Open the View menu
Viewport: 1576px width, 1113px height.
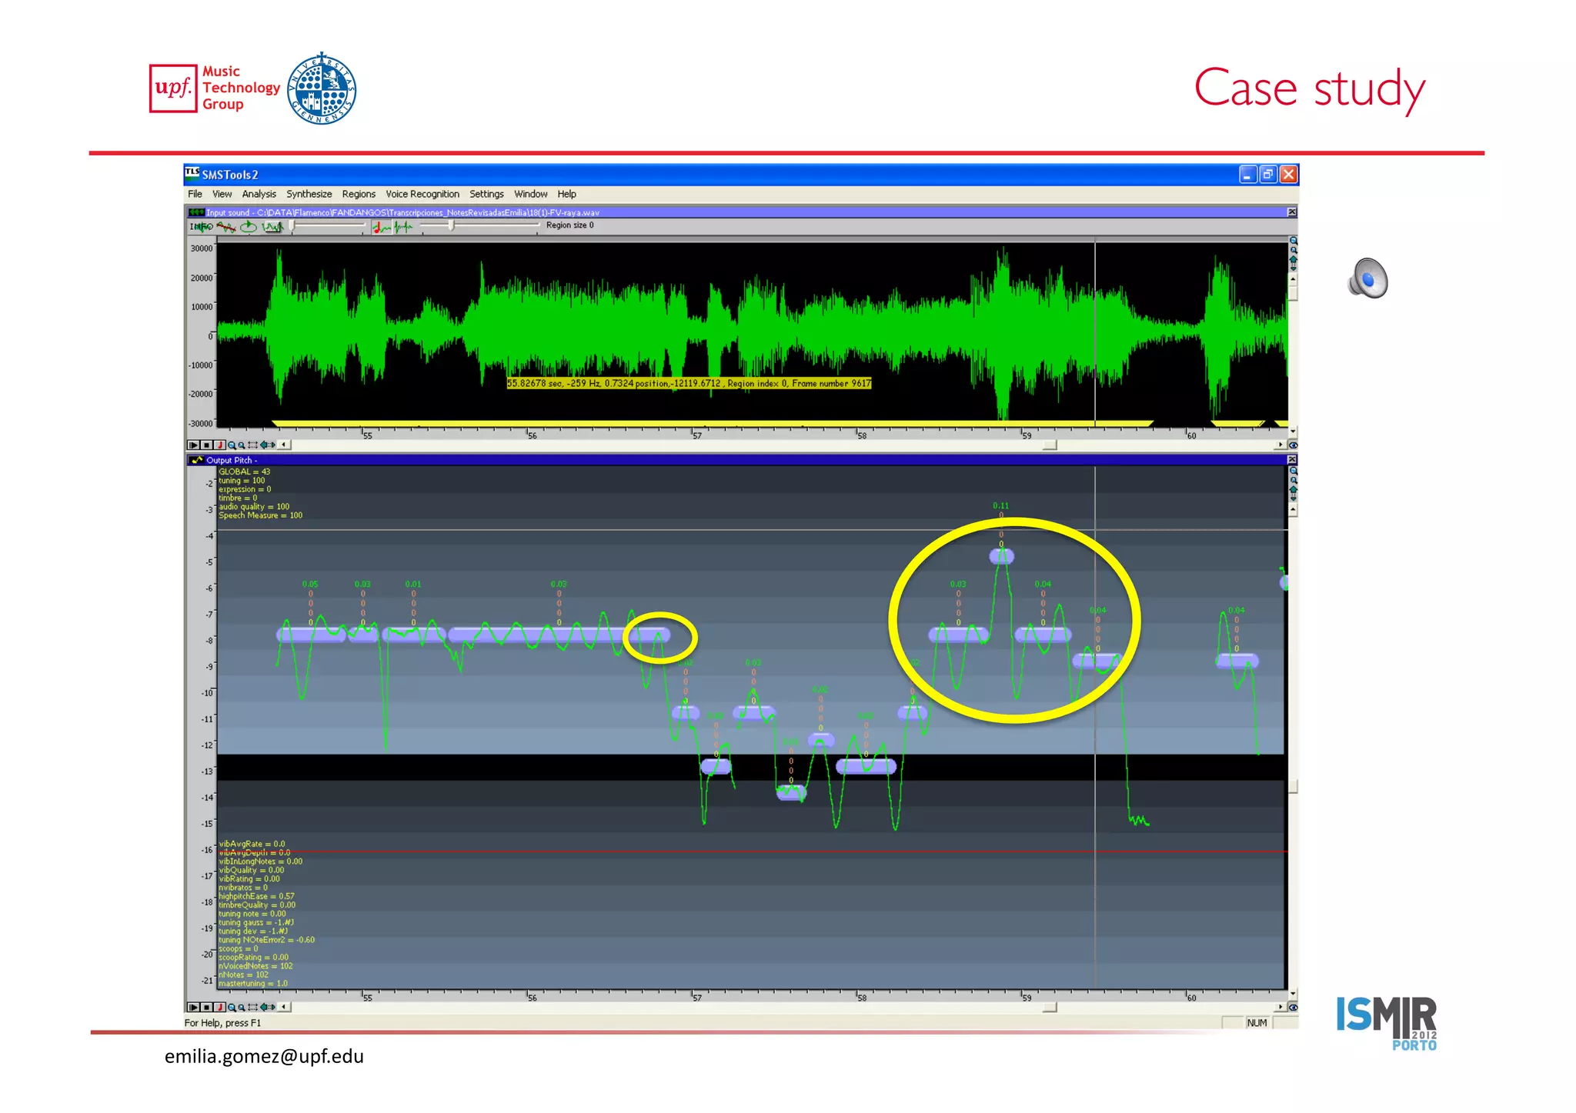[222, 194]
